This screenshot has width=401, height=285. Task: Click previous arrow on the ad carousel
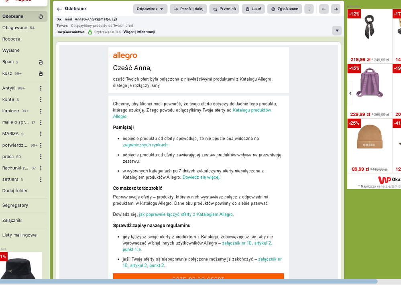pos(350,93)
